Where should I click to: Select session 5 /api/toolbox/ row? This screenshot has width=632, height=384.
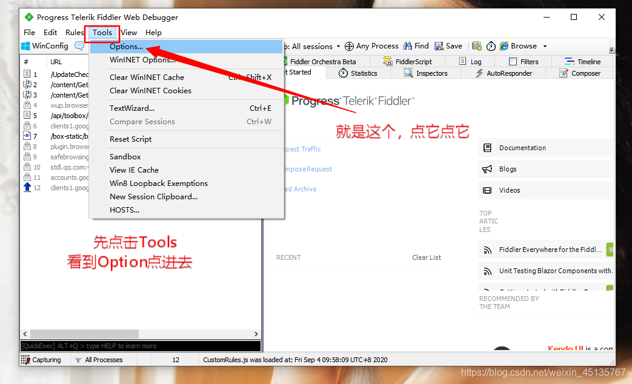[x=55, y=116]
